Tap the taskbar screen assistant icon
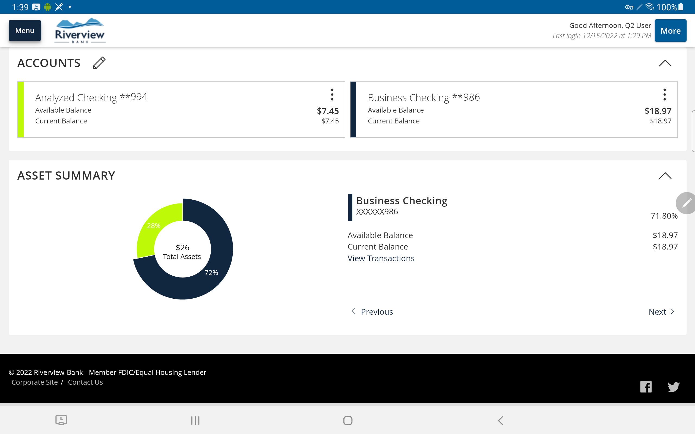 pos(61,420)
